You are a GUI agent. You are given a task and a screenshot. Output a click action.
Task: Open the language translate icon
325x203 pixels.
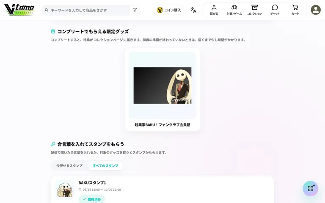pyautogui.click(x=193, y=10)
